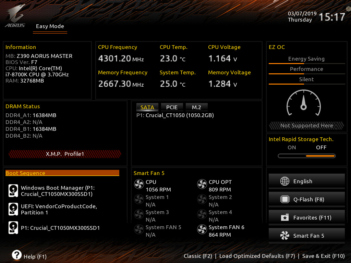Click the Boot Sequence header
351x263 pixels.
point(62,173)
